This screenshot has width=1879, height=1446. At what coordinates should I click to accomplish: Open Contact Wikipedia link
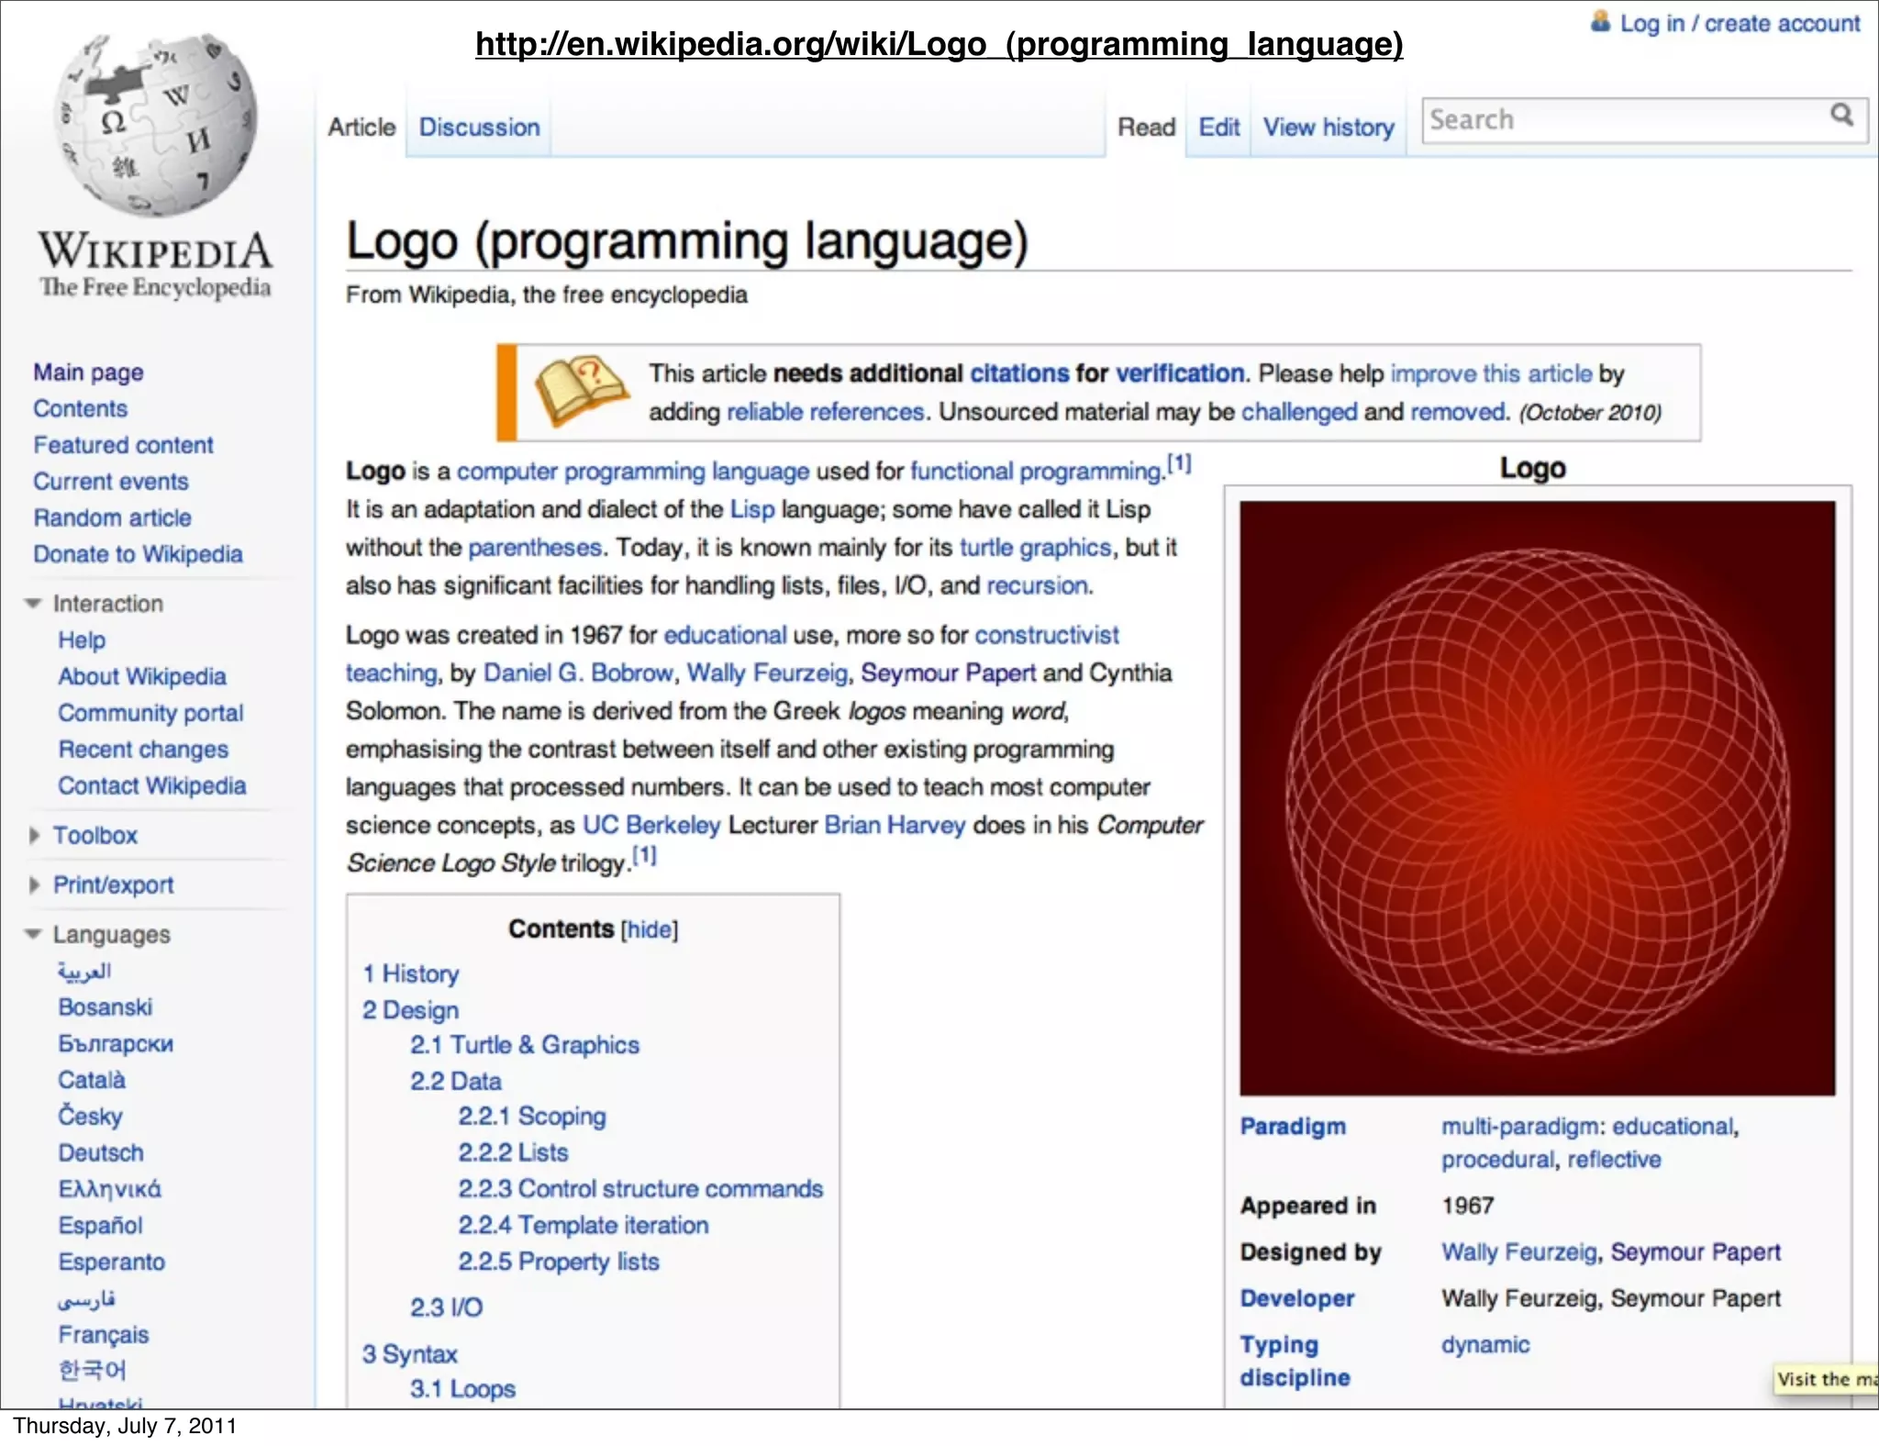tap(152, 786)
